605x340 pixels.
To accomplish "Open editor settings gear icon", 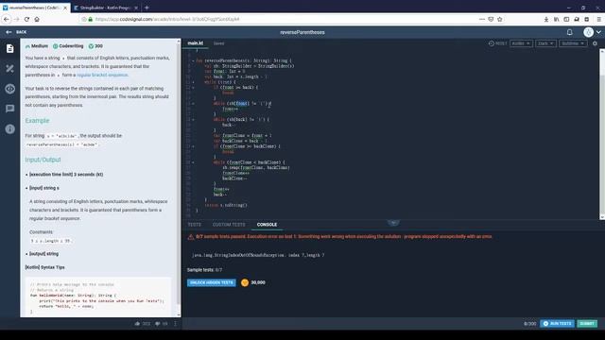I will point(595,43).
